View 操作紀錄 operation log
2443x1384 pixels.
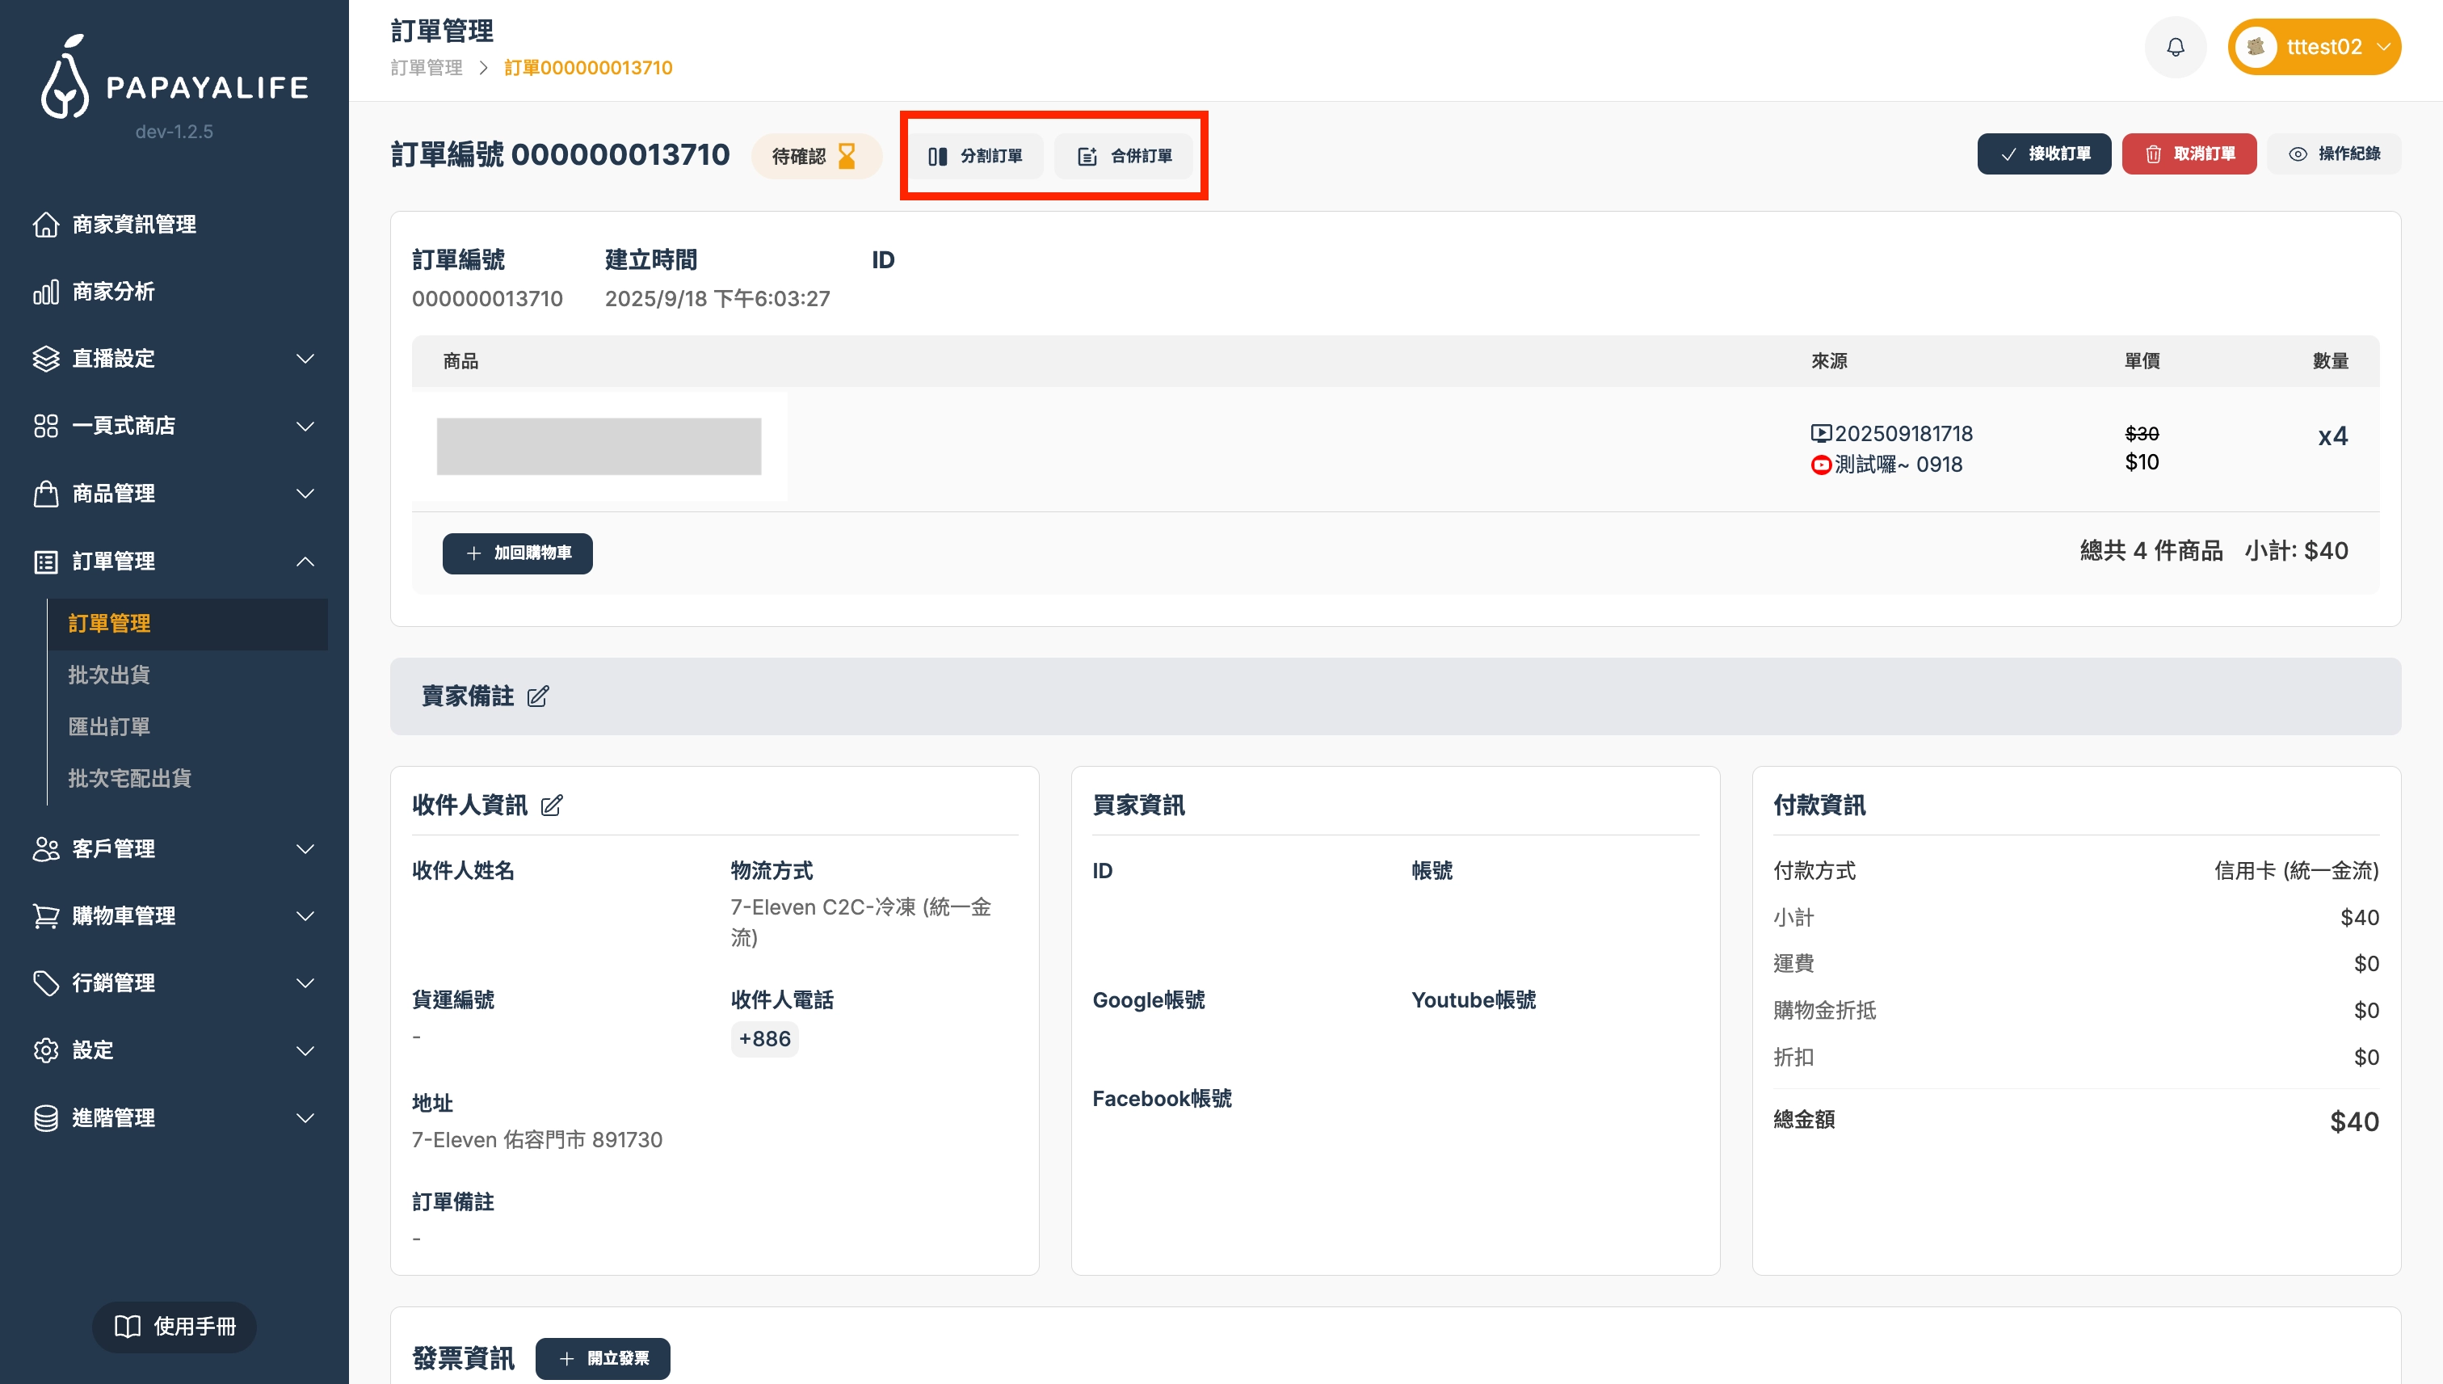[x=2333, y=154]
